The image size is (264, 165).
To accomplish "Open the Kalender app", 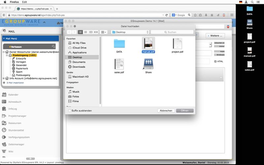I will (13, 95).
